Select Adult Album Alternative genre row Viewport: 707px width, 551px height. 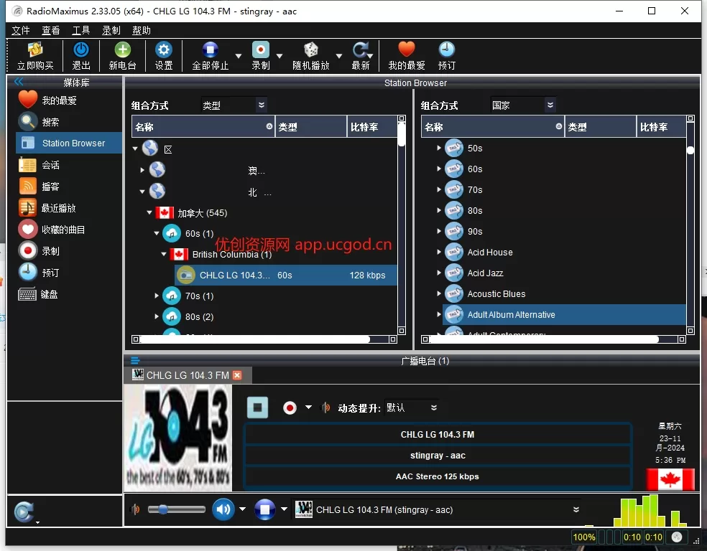(x=563, y=315)
